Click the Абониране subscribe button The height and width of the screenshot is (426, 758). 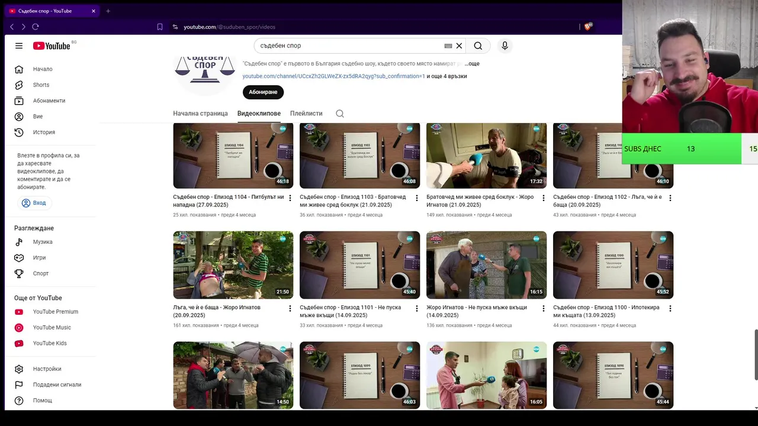point(263,92)
